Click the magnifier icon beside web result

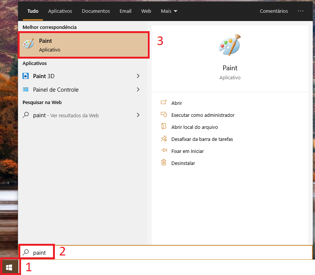pos(26,115)
